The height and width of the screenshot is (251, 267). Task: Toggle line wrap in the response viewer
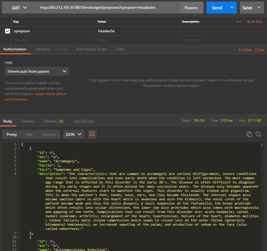[92, 134]
